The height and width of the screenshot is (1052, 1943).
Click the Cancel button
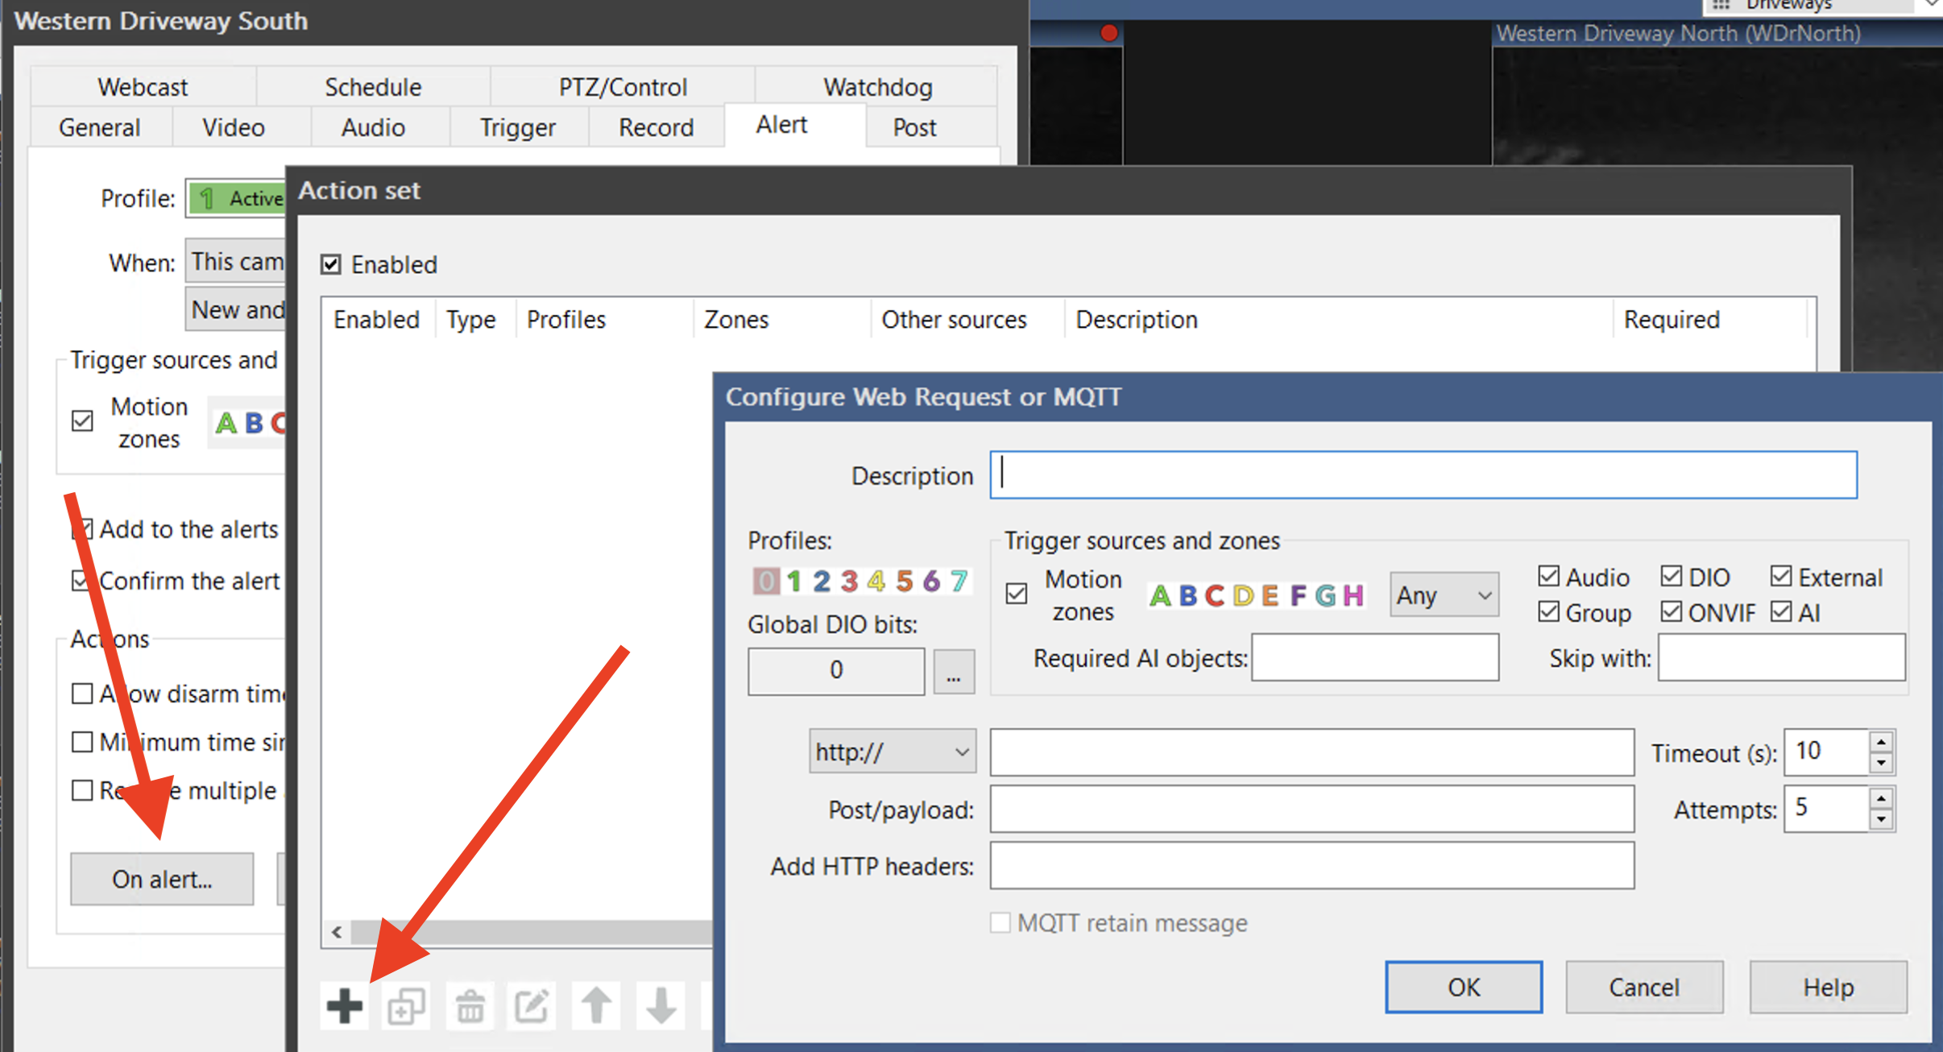coord(1643,987)
